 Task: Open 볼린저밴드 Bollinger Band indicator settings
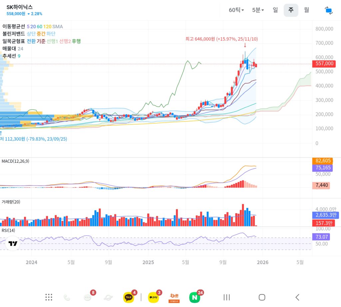tap(14, 34)
